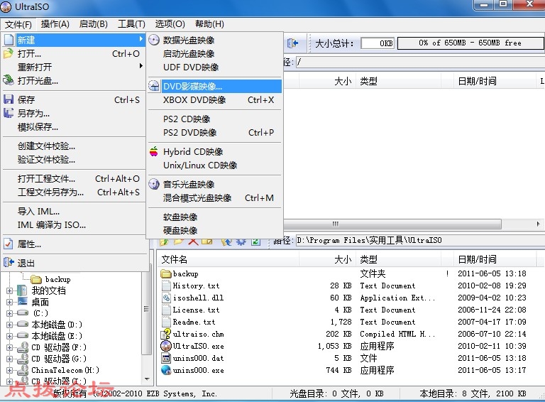Expand the CD 驱动器 (G:) node
Viewport: 545px width, 402px height.
(9, 359)
